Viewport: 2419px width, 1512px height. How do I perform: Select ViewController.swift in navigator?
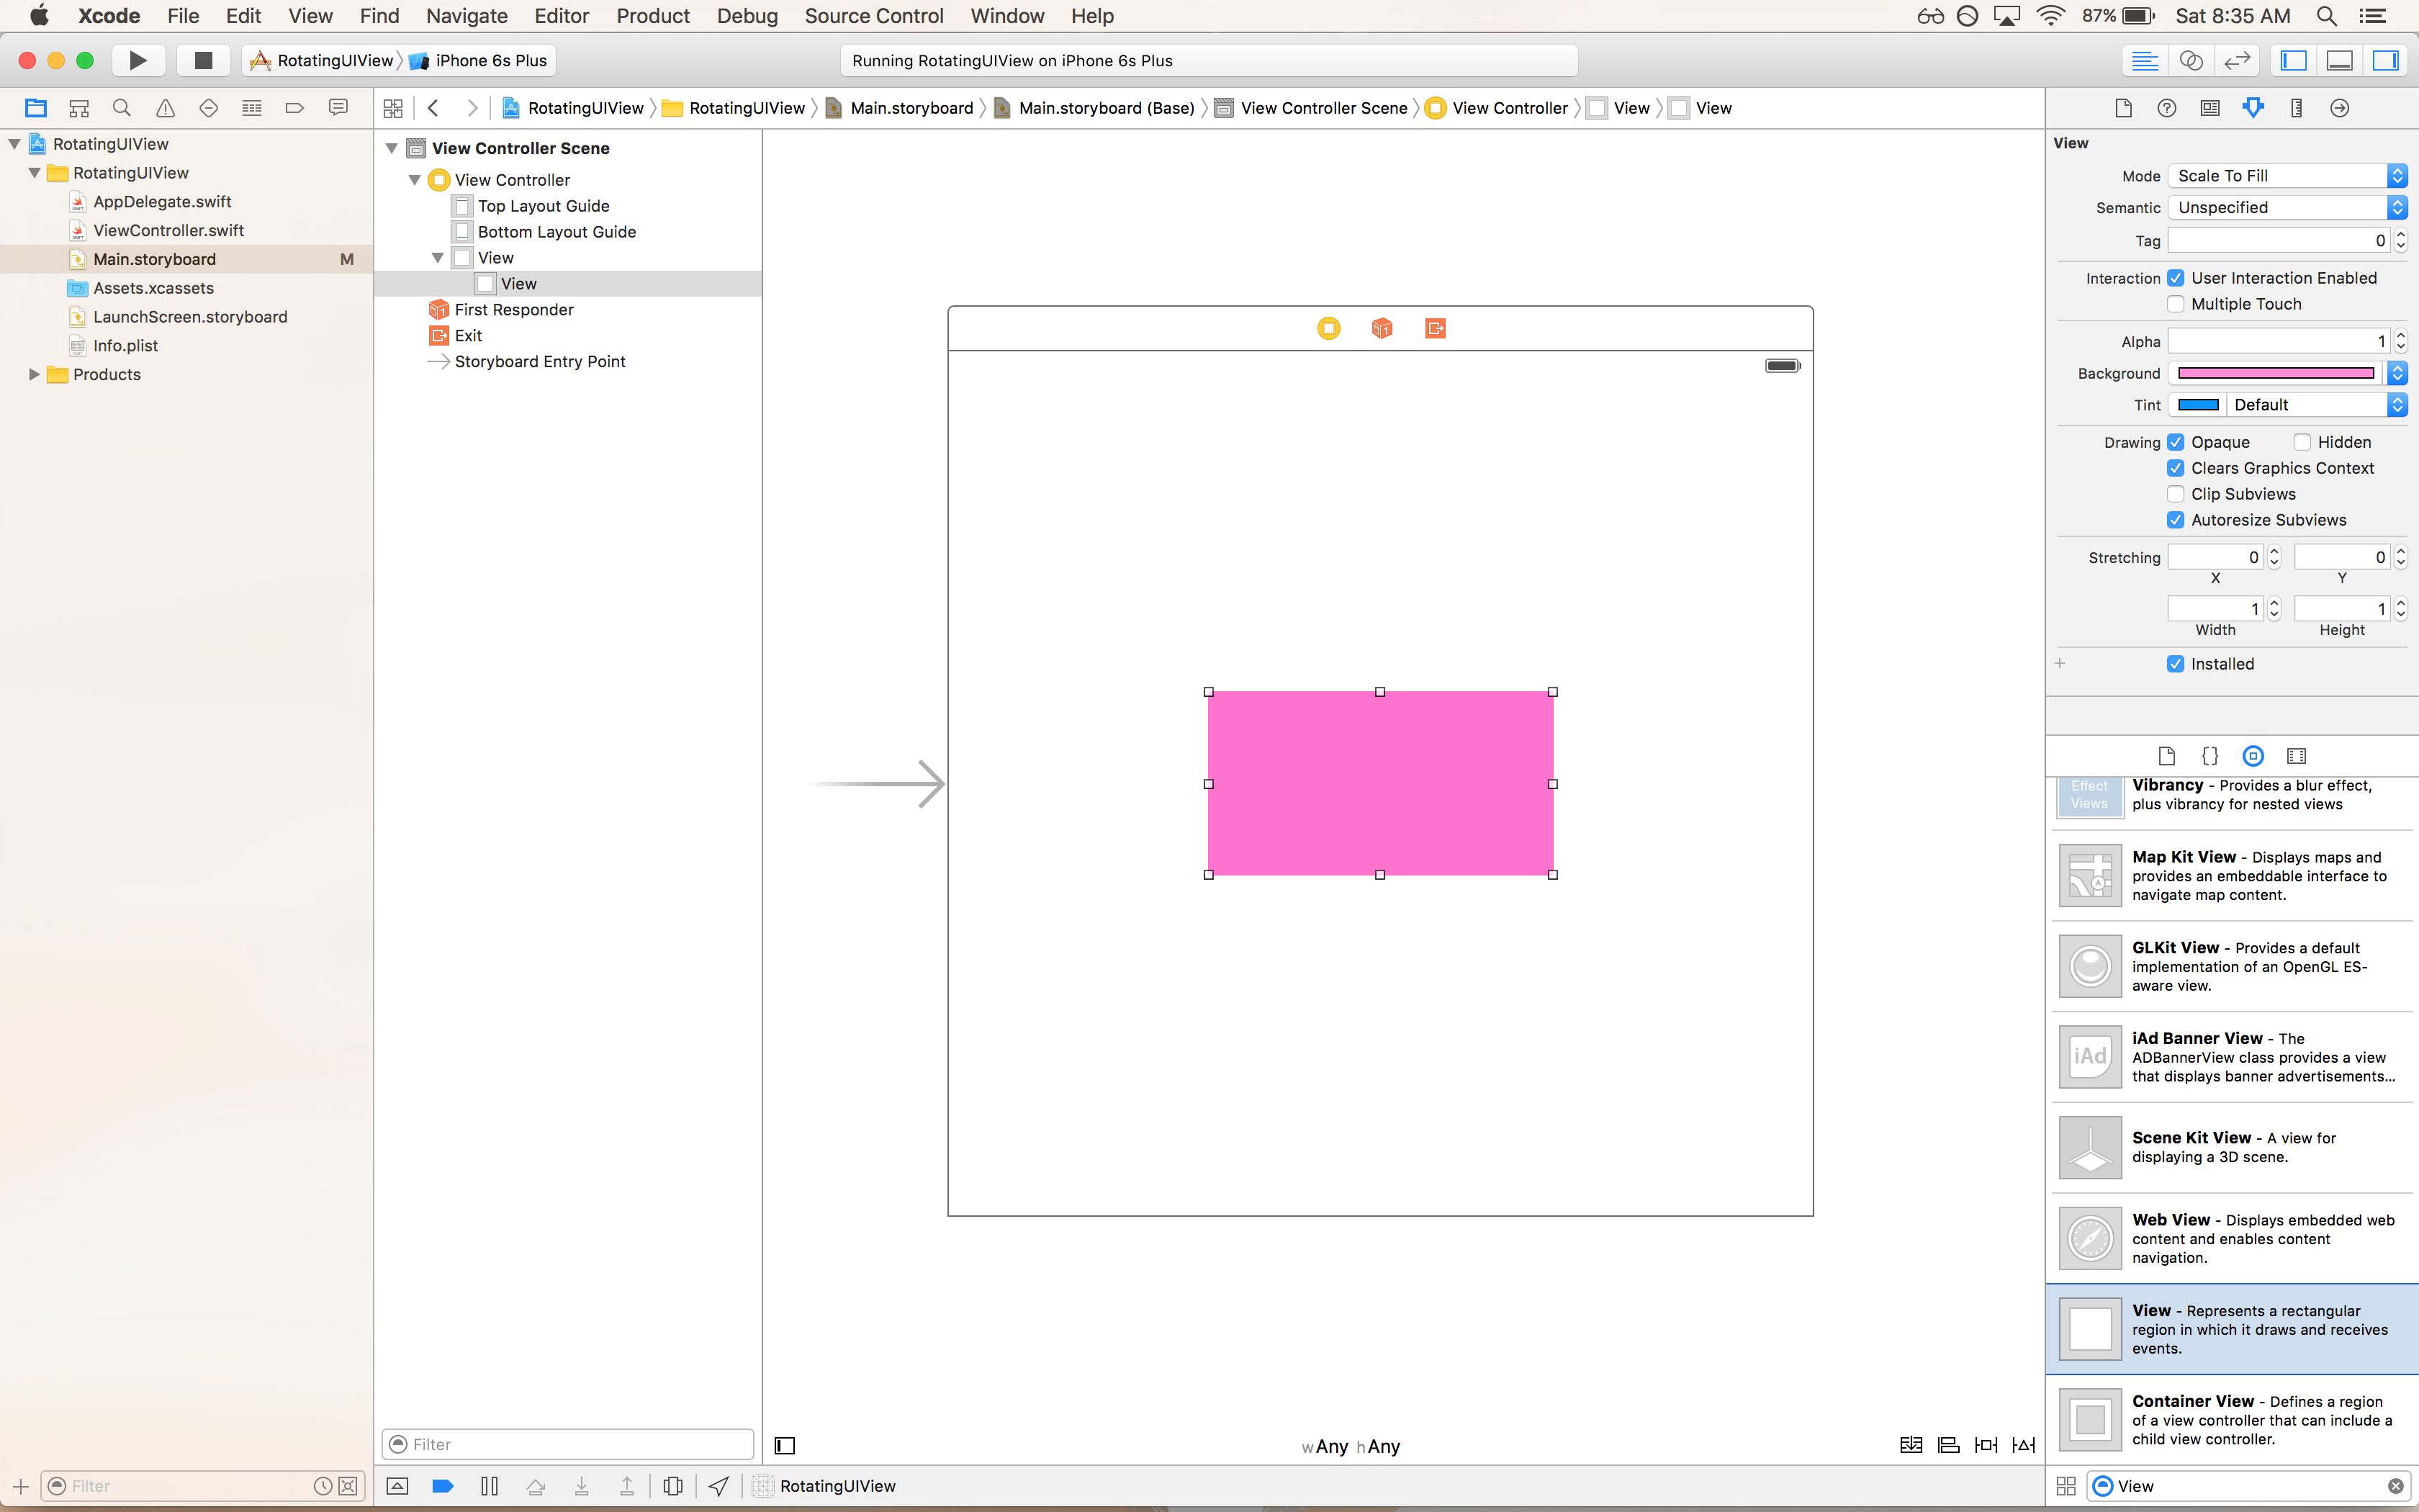(x=168, y=230)
